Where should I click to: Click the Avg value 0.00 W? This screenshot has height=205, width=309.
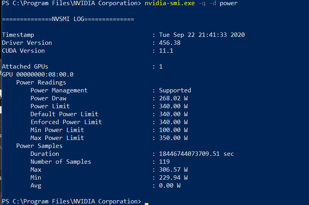[x=170, y=186]
